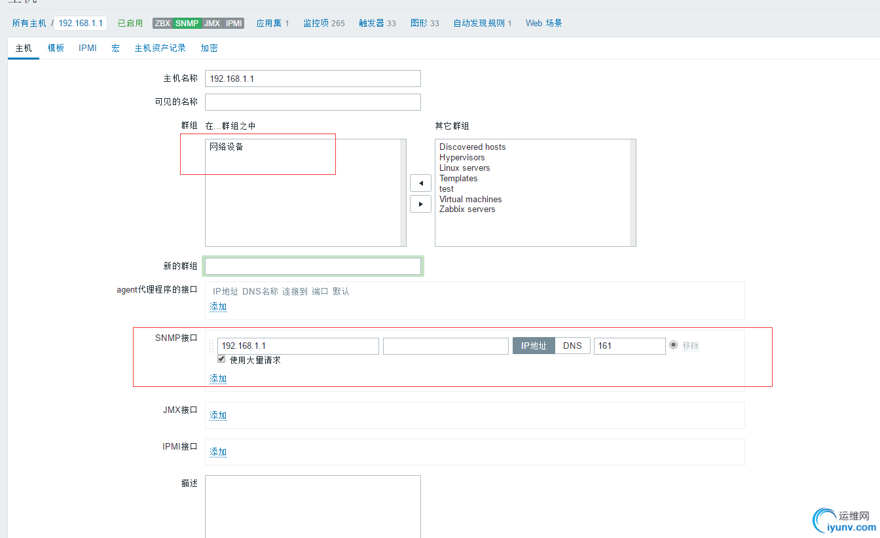Click the 新的群组 input field
Image resolution: width=880 pixels, height=538 pixels.
(x=313, y=266)
